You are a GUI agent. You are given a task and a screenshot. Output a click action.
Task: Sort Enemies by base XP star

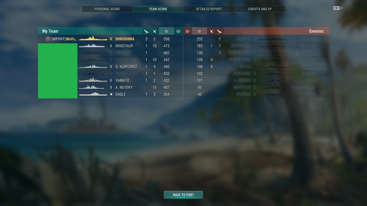pyautogui.click(x=200, y=31)
